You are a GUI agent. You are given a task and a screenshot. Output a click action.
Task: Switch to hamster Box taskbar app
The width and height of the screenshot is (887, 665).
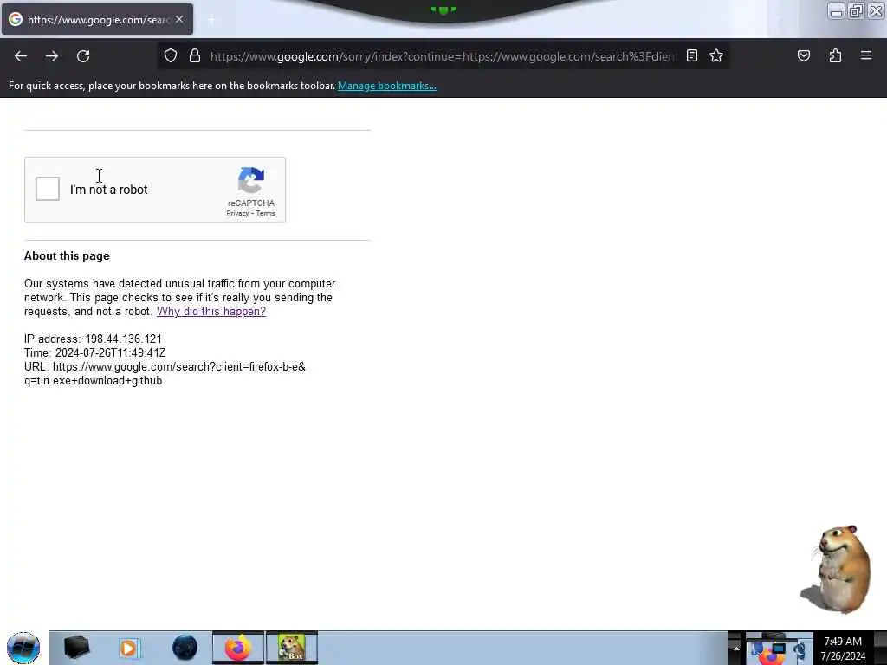pyautogui.click(x=292, y=648)
